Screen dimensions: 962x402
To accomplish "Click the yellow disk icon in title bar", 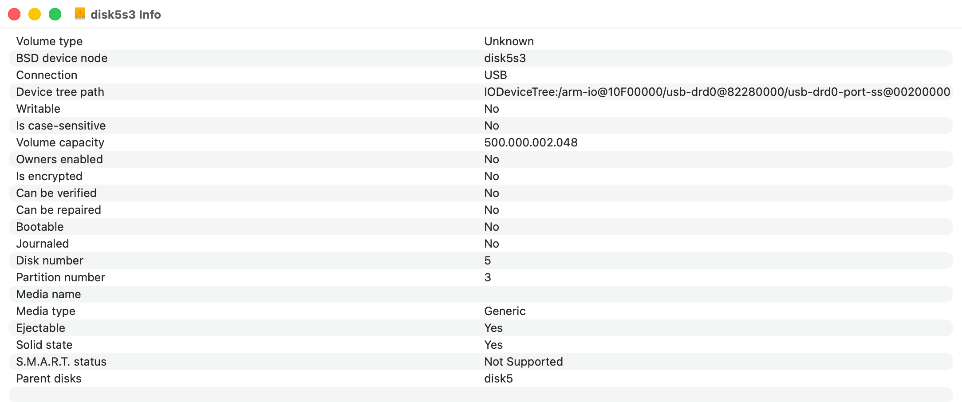I will (80, 14).
